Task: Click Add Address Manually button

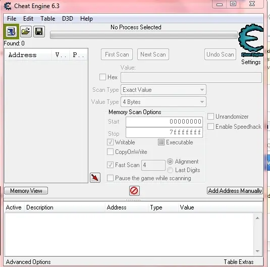Action: [235, 191]
